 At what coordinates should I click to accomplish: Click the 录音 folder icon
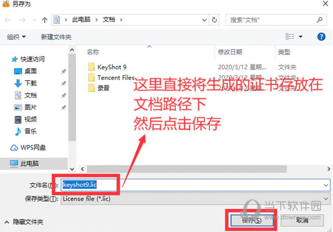(x=92, y=88)
